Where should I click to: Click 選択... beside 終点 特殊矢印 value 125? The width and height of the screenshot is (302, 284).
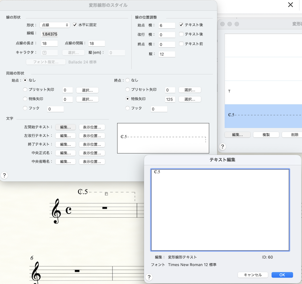click(190, 99)
